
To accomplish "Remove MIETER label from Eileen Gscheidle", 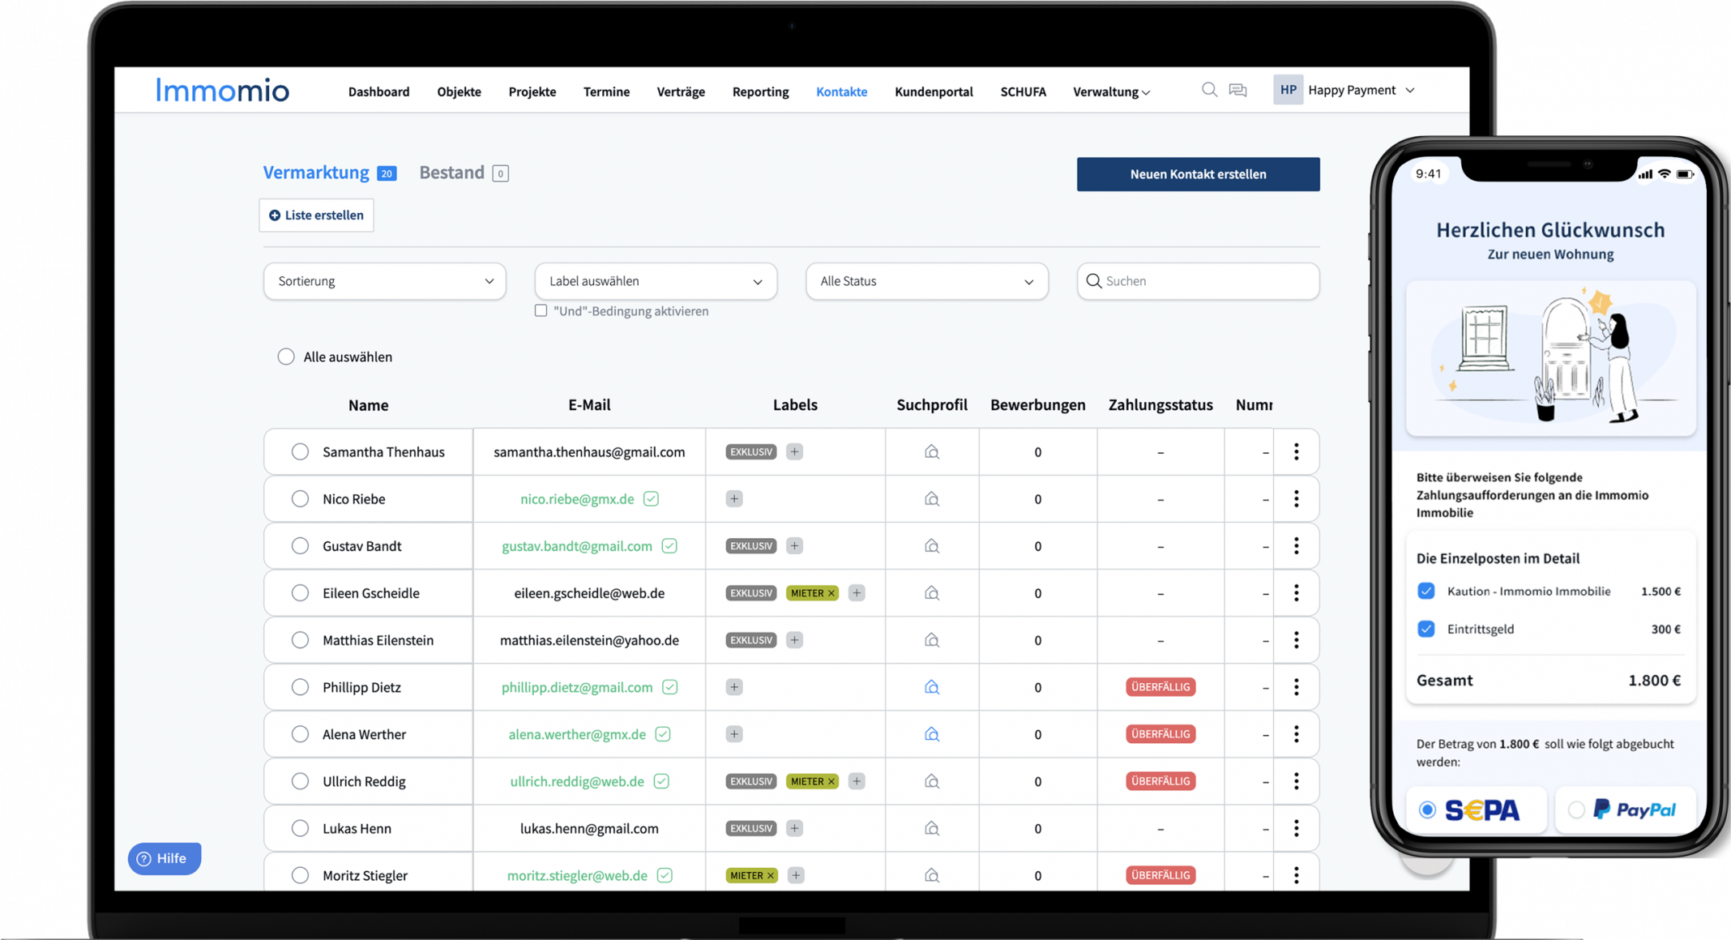I will 831,593.
